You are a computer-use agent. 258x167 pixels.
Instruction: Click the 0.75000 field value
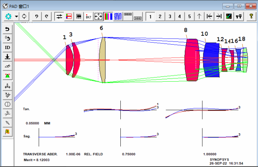tap(129, 154)
